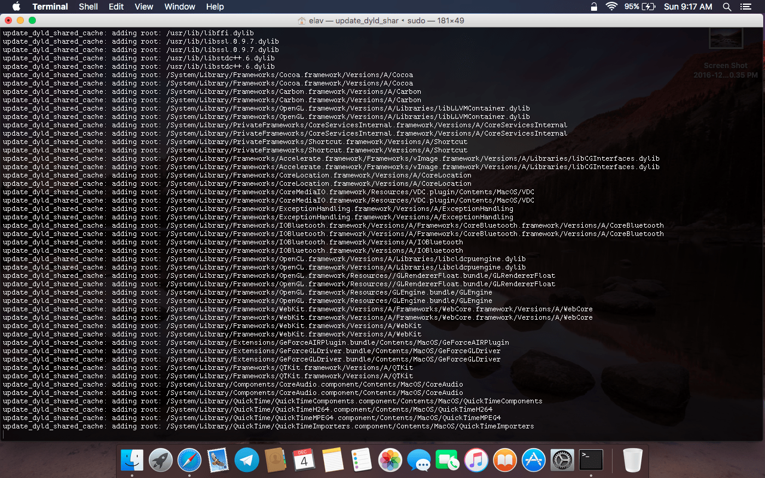Start FaceTime from the Dock
The height and width of the screenshot is (478, 765).
click(x=448, y=460)
